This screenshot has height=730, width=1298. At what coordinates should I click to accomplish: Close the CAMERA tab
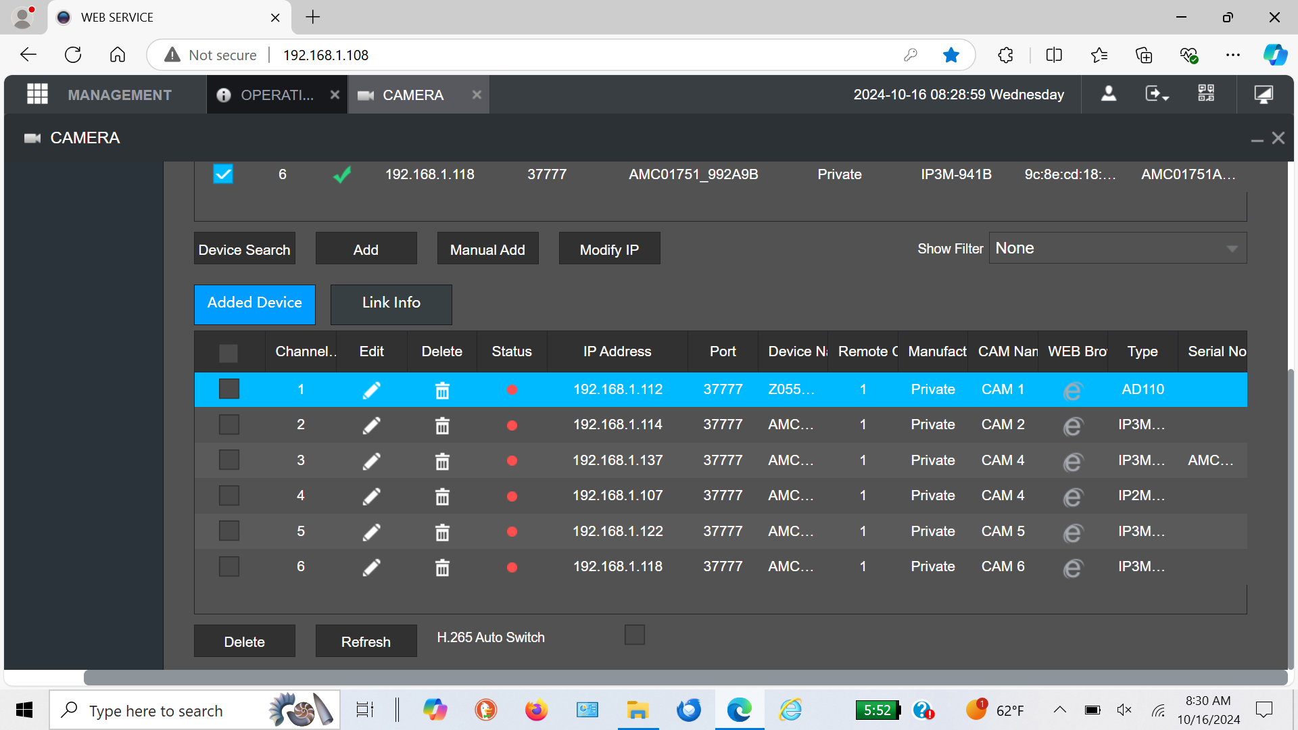[x=477, y=95]
